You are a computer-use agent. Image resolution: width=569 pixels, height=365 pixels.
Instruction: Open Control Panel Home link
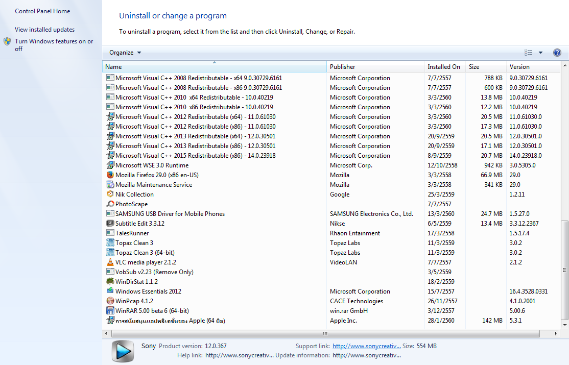tap(42, 11)
